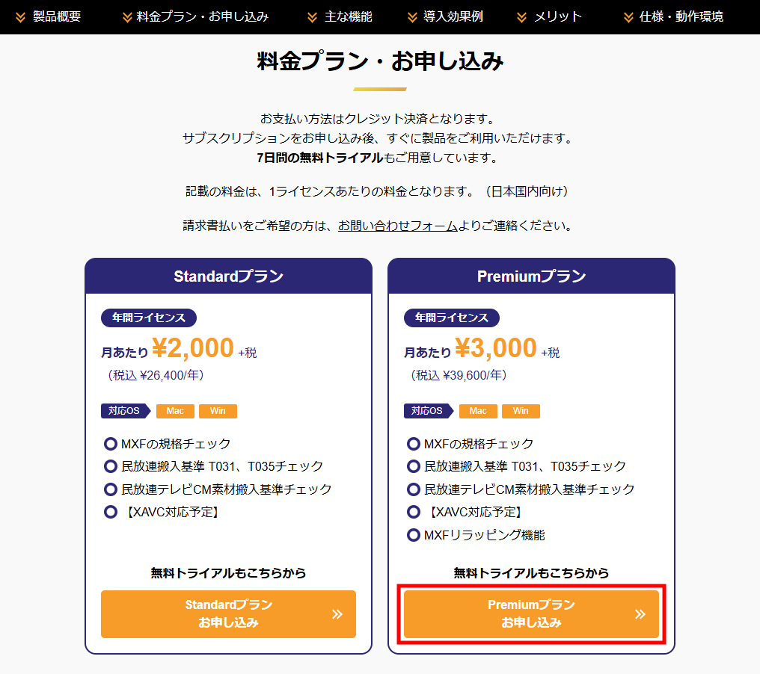
Task: Select the circle beside MXFリラッピング機能
Action: [x=414, y=535]
